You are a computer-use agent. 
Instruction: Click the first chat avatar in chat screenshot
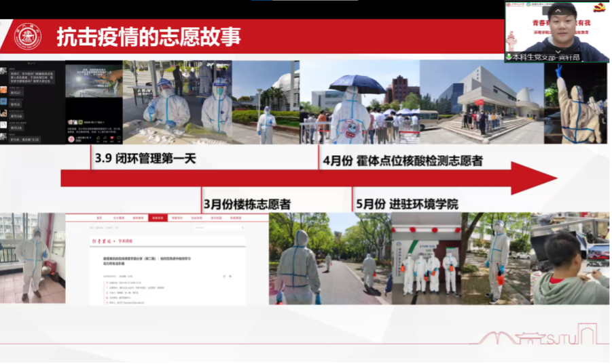[x=4, y=70]
